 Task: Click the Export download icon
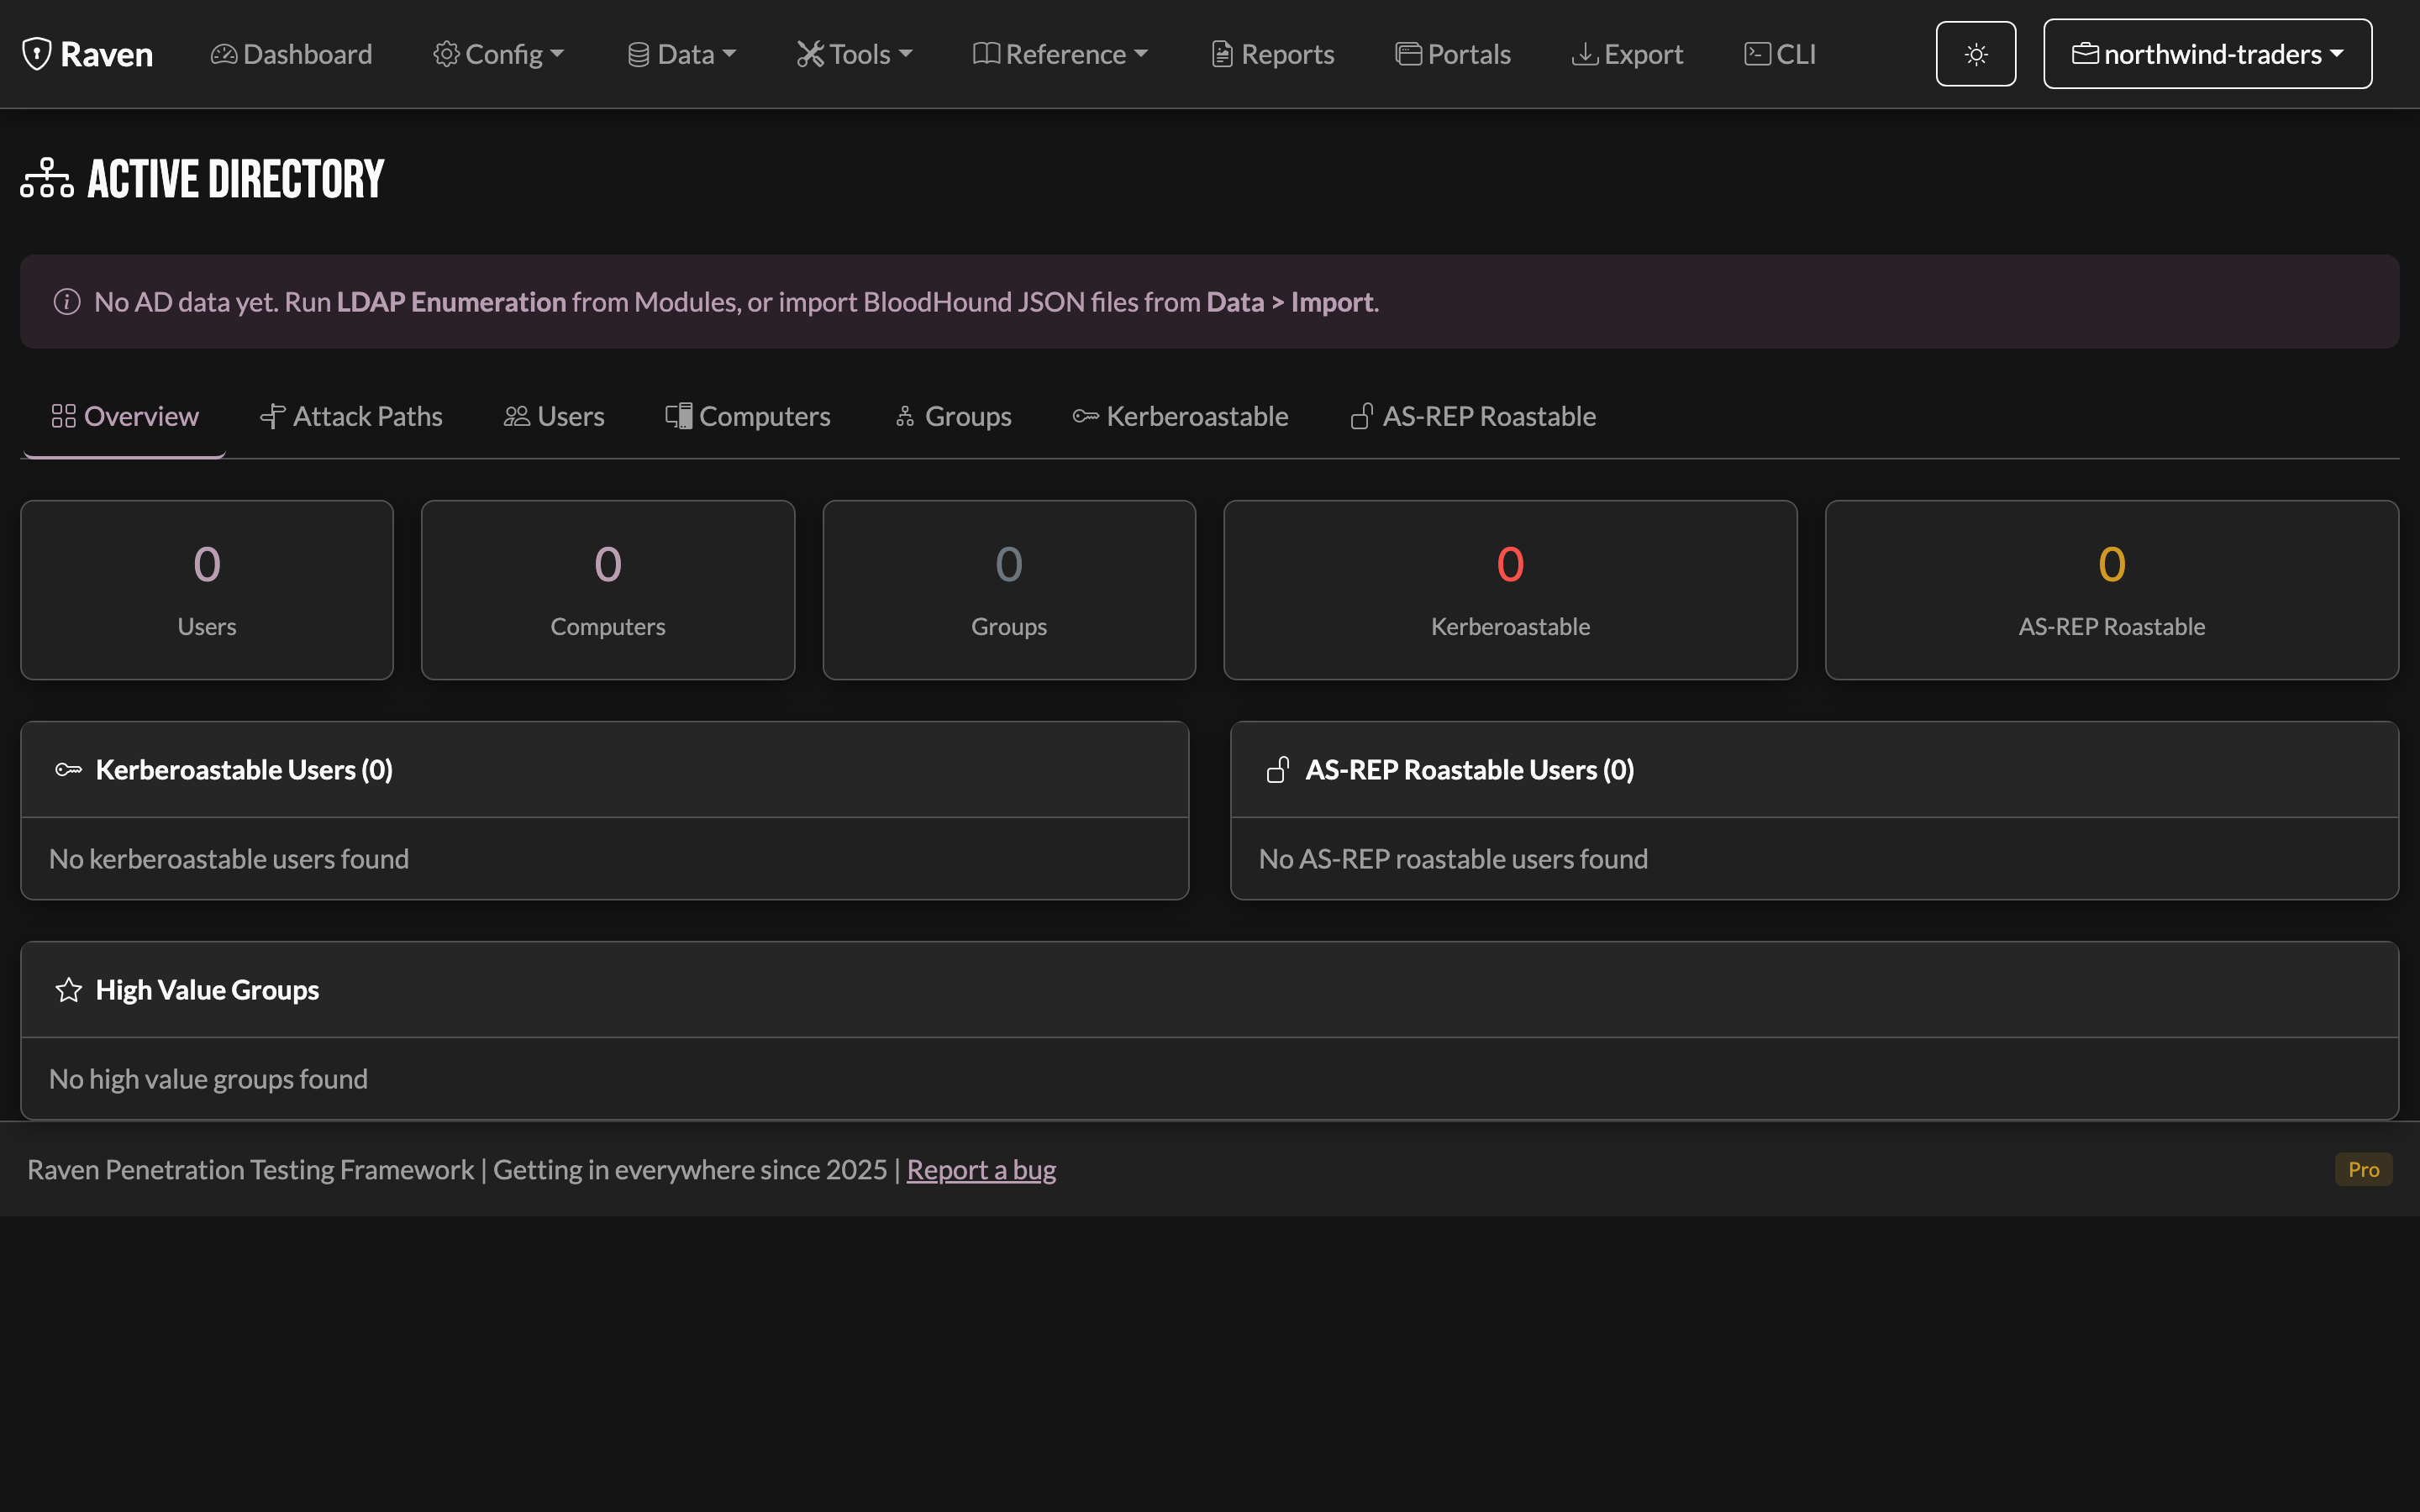pyautogui.click(x=1584, y=54)
